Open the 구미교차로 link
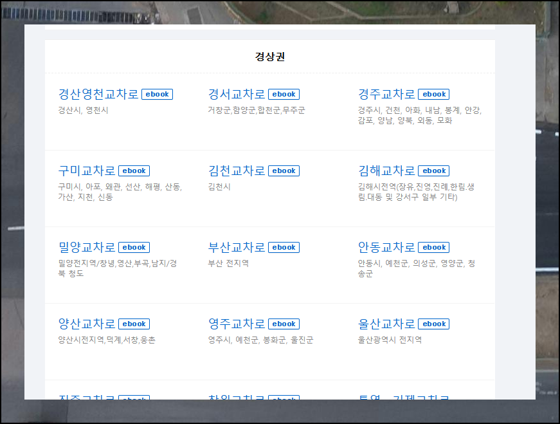This screenshot has width=560, height=424. 87,171
